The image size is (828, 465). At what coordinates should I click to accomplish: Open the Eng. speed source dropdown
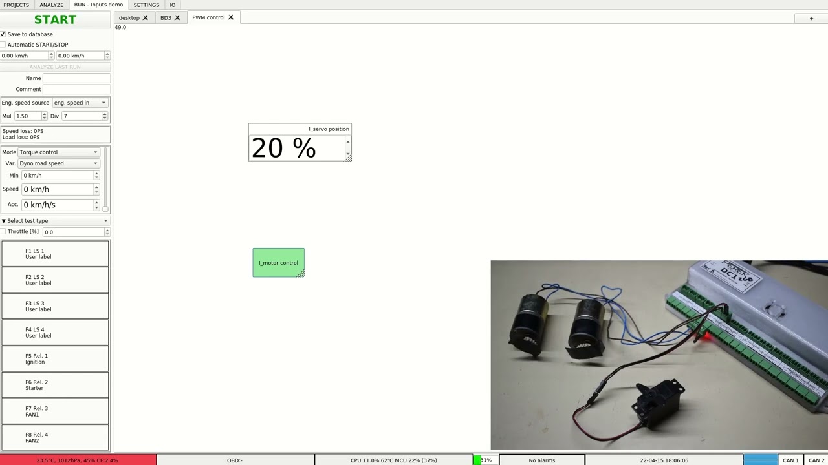81,103
